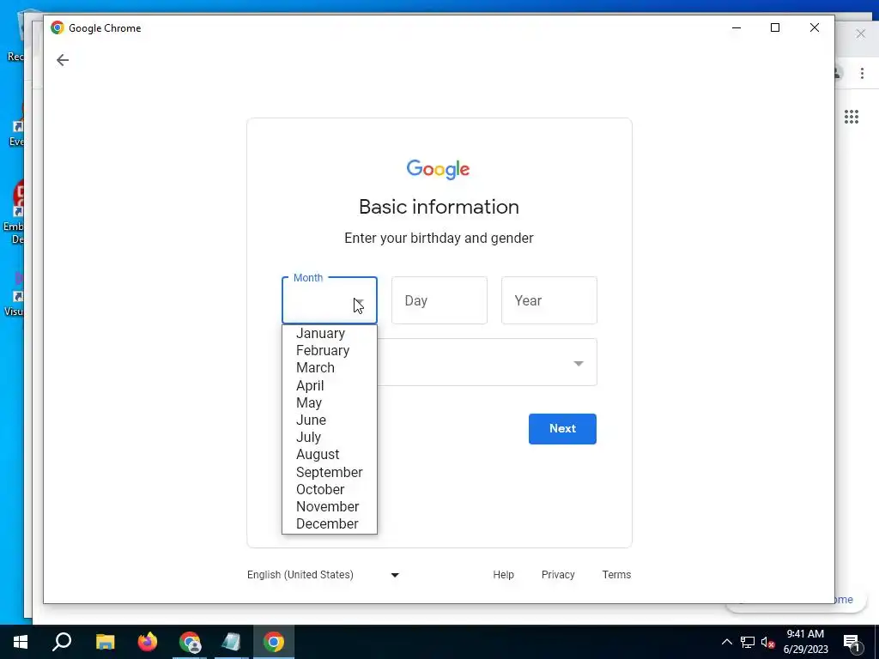Click the back arrow in Chrome popup

[x=62, y=60]
